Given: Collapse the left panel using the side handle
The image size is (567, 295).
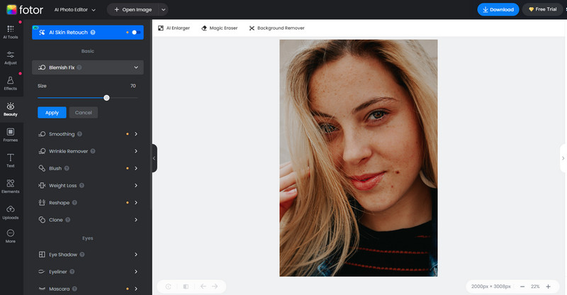Looking at the screenshot, I should pyautogui.click(x=155, y=158).
